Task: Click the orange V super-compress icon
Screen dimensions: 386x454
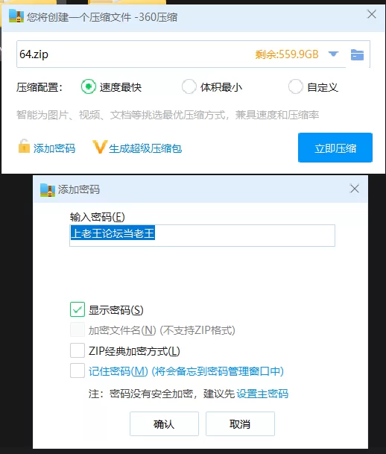Action: pos(100,147)
